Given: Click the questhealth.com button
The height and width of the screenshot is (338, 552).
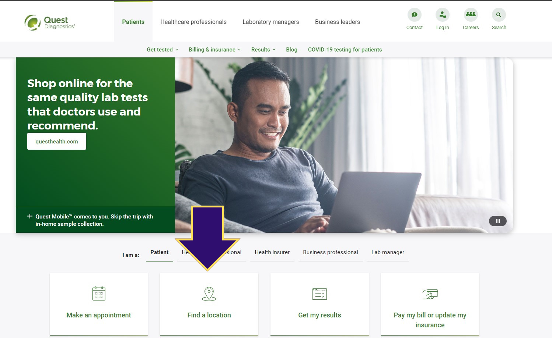Looking at the screenshot, I should 57,141.
